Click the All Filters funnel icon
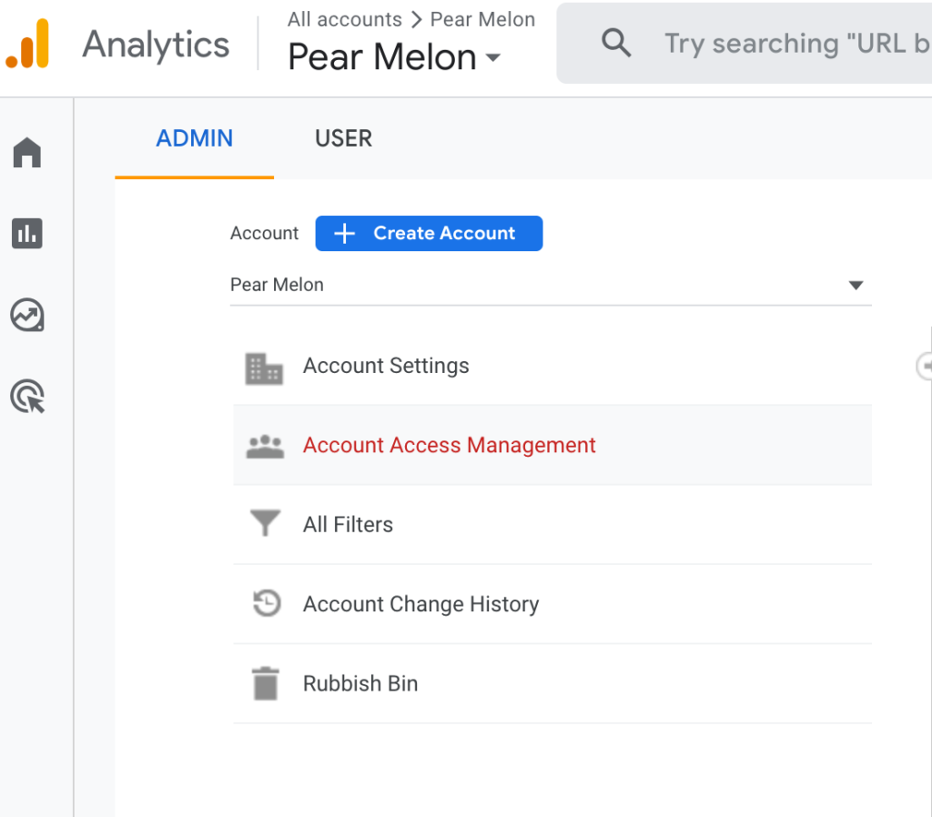 coord(264,525)
